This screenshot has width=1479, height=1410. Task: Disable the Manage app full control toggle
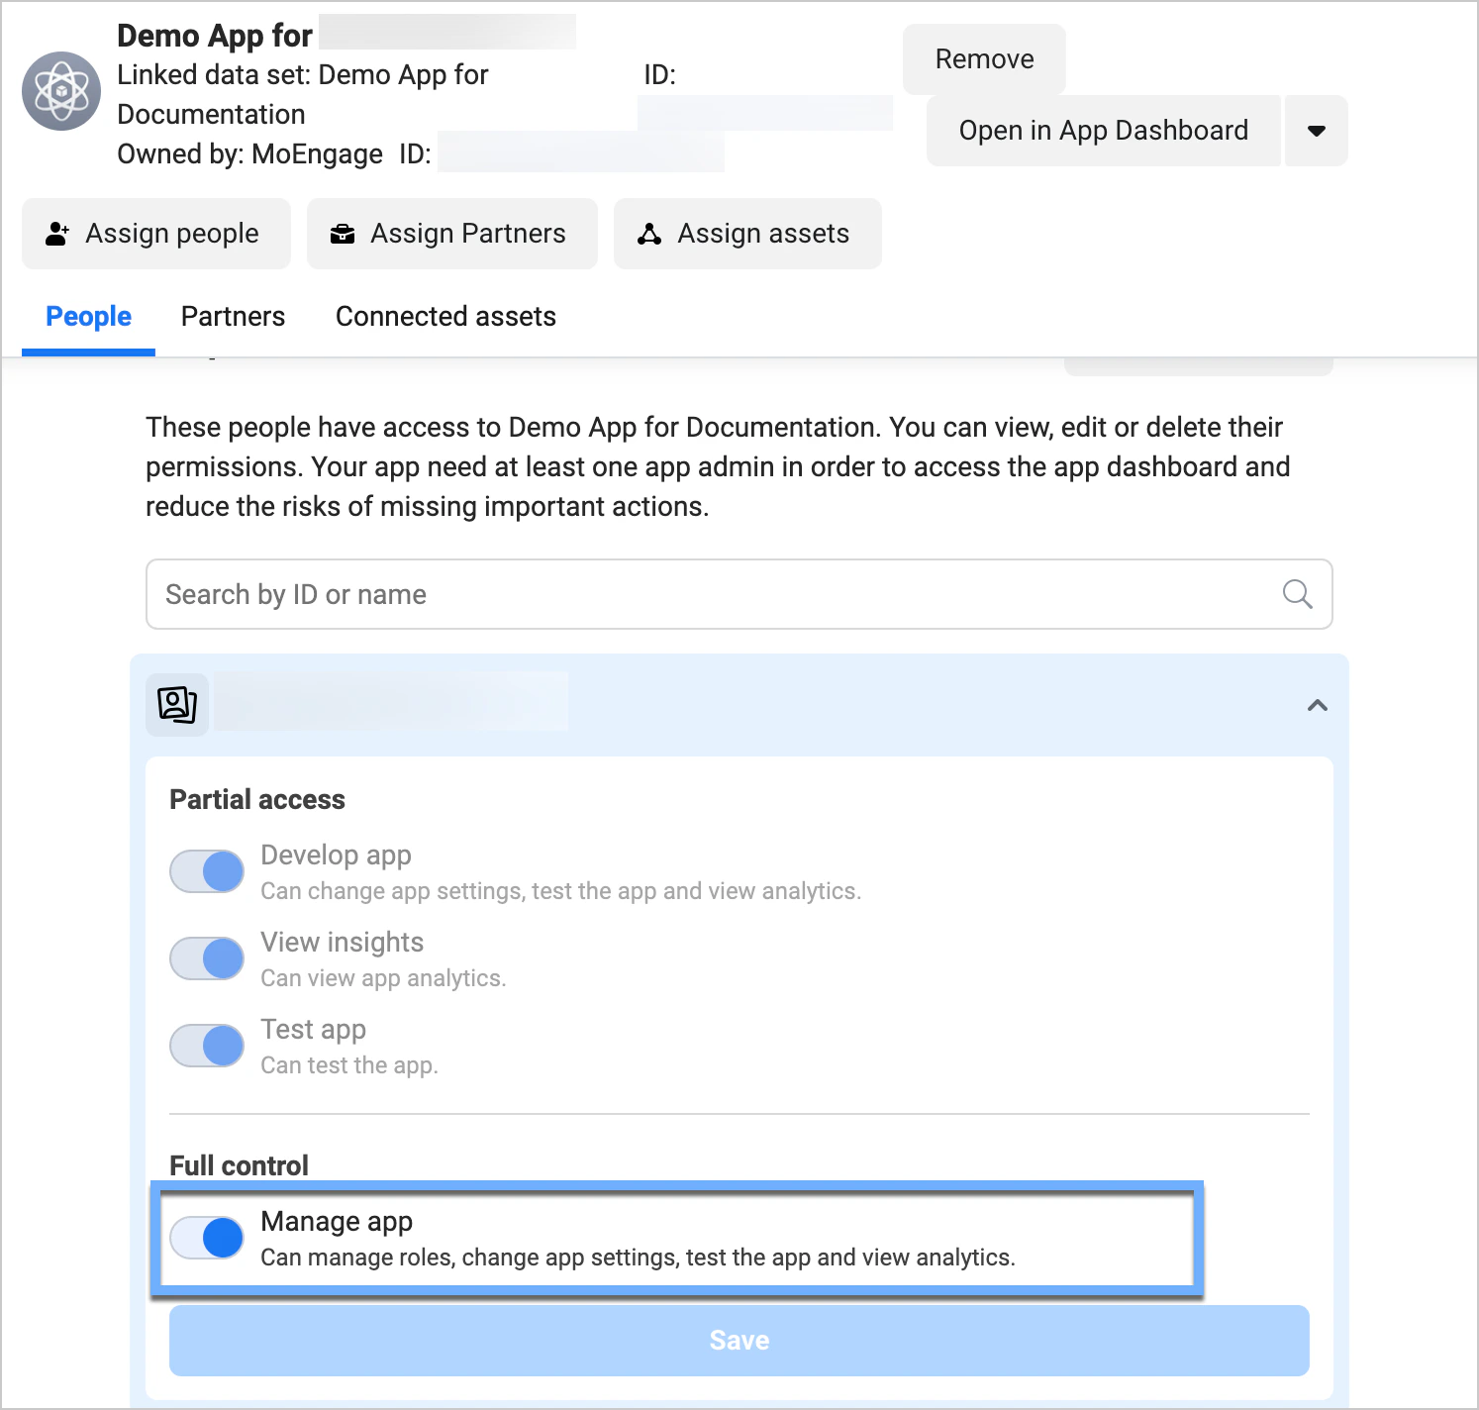[x=206, y=1238]
